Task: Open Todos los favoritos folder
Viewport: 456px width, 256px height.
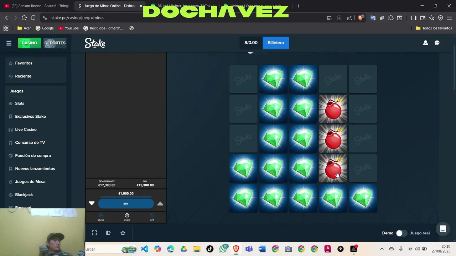Action: (434, 28)
